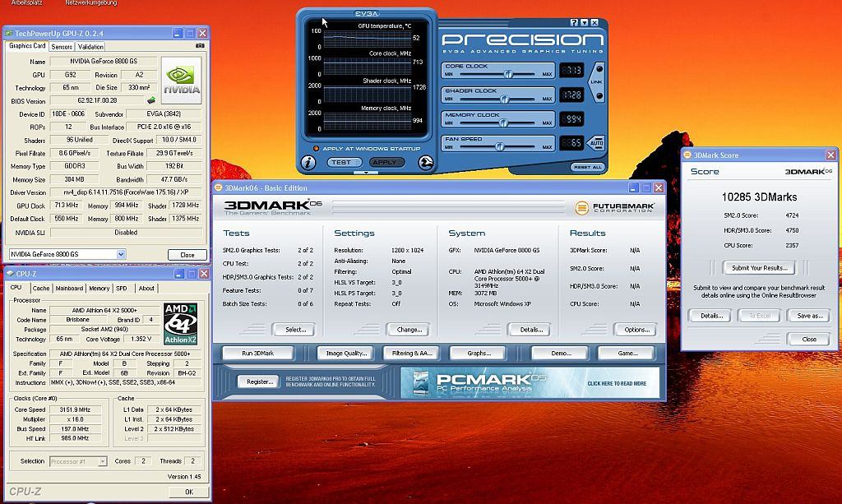Click the Memory Clock slider handle
Image resolution: width=842 pixels, height=504 pixels.
pos(502,123)
